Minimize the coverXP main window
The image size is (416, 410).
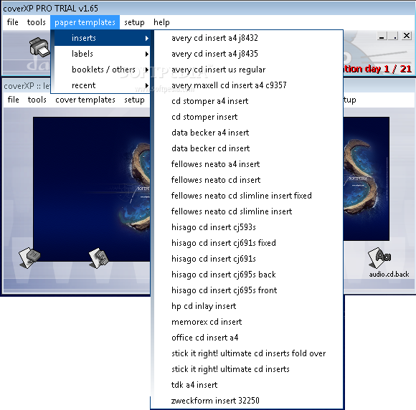382,36
